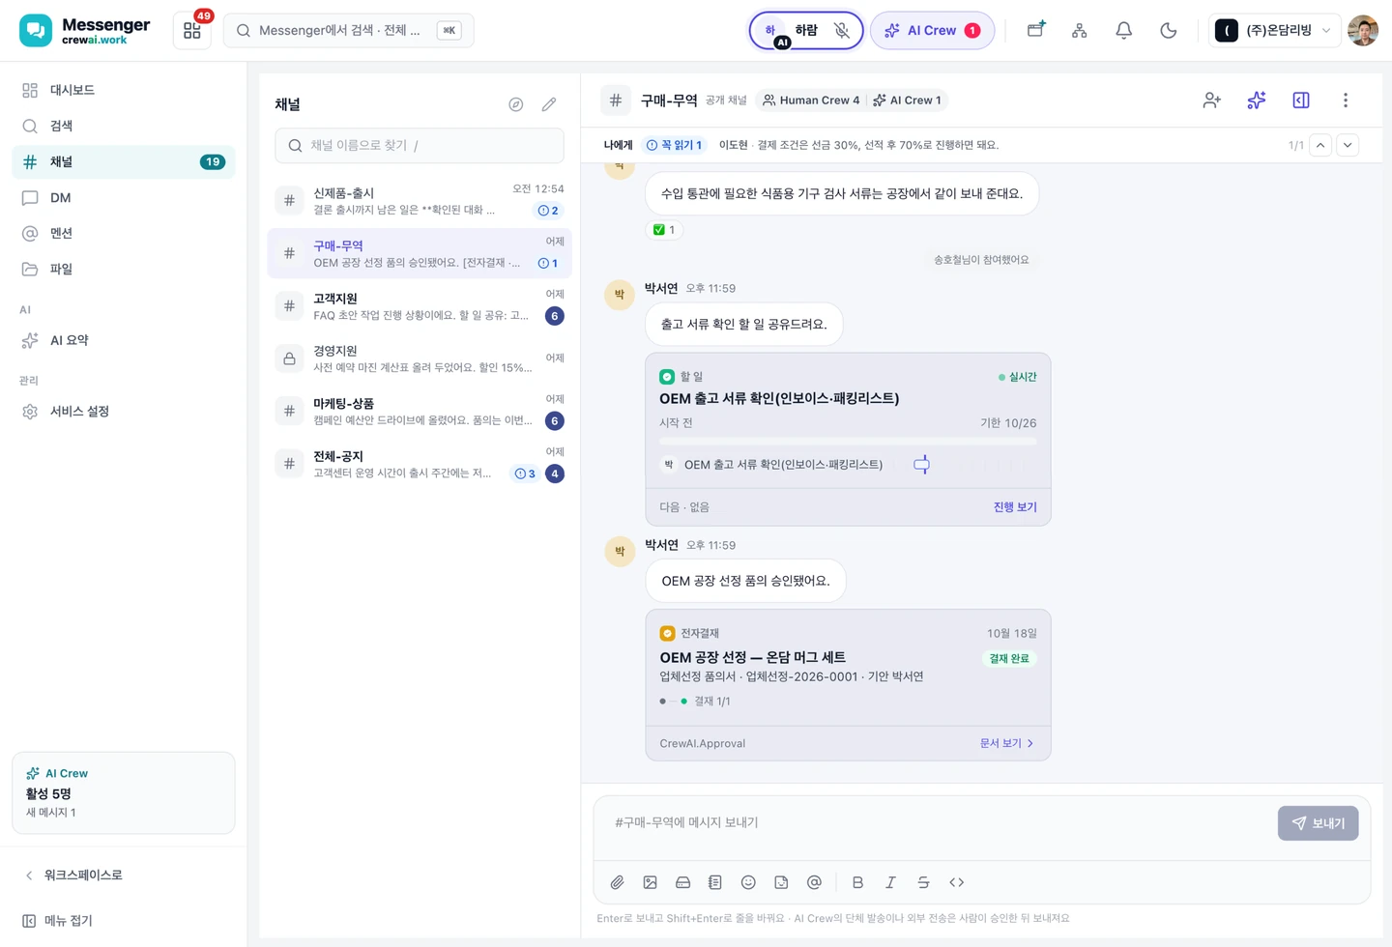Open the 마케팅-상품 channel

pyautogui.click(x=420, y=411)
